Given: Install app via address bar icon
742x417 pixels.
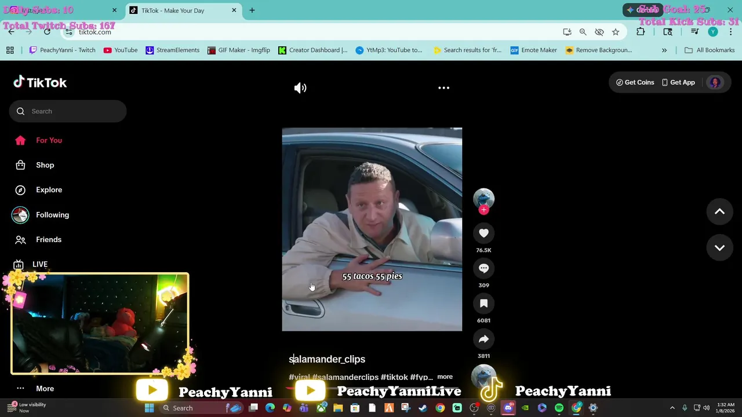Looking at the screenshot, I should (x=567, y=32).
